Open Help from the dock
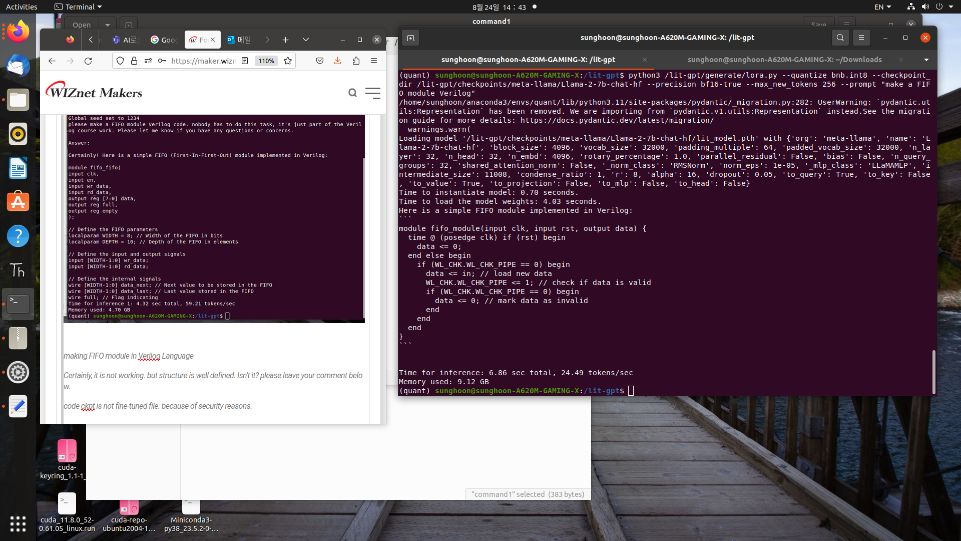 (x=18, y=236)
